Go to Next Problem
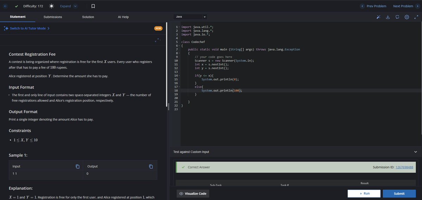 [x=407, y=6]
